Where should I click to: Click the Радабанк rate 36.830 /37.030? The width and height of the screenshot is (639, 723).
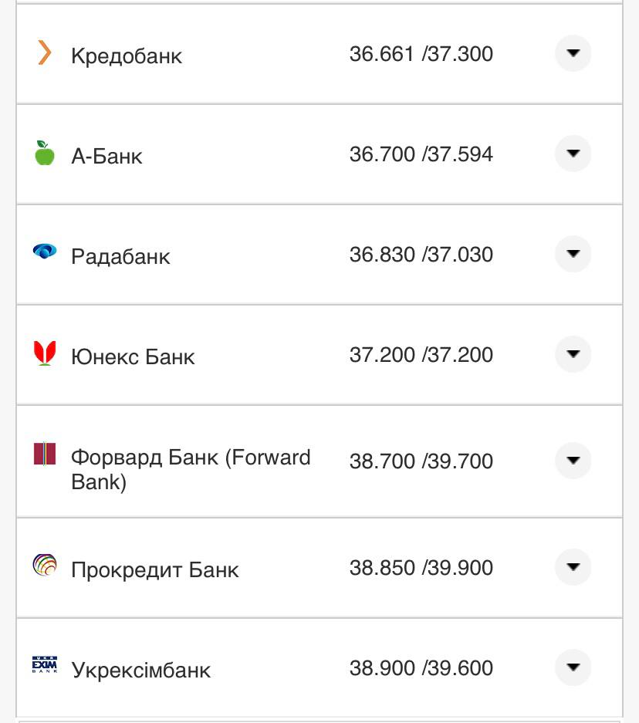coord(421,255)
